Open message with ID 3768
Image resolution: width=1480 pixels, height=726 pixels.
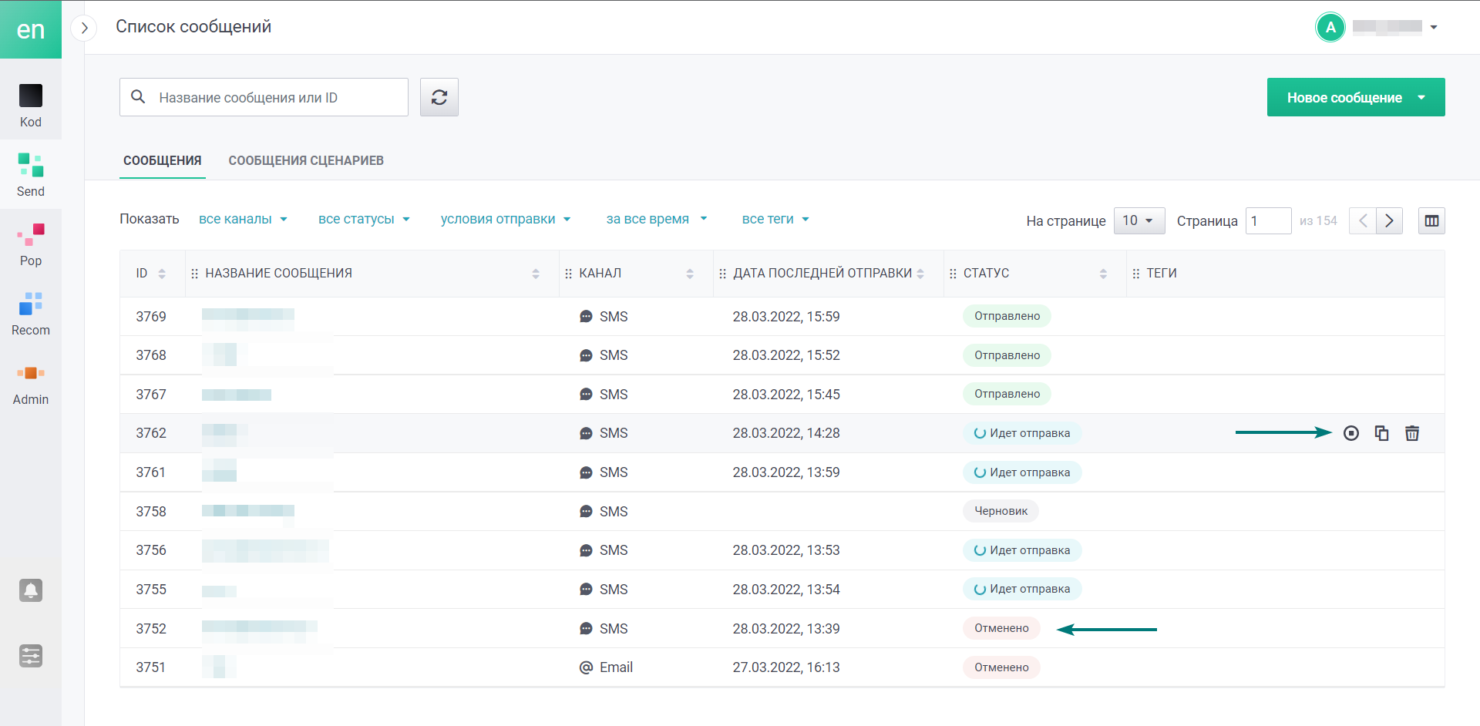(x=151, y=355)
